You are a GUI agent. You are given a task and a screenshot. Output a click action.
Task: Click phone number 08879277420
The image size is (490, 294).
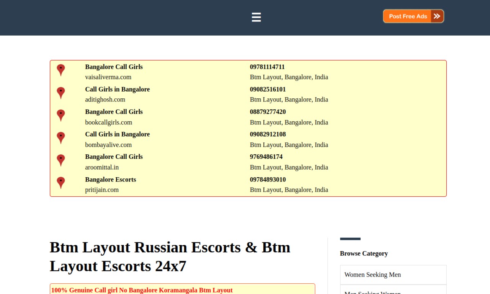coord(268,112)
